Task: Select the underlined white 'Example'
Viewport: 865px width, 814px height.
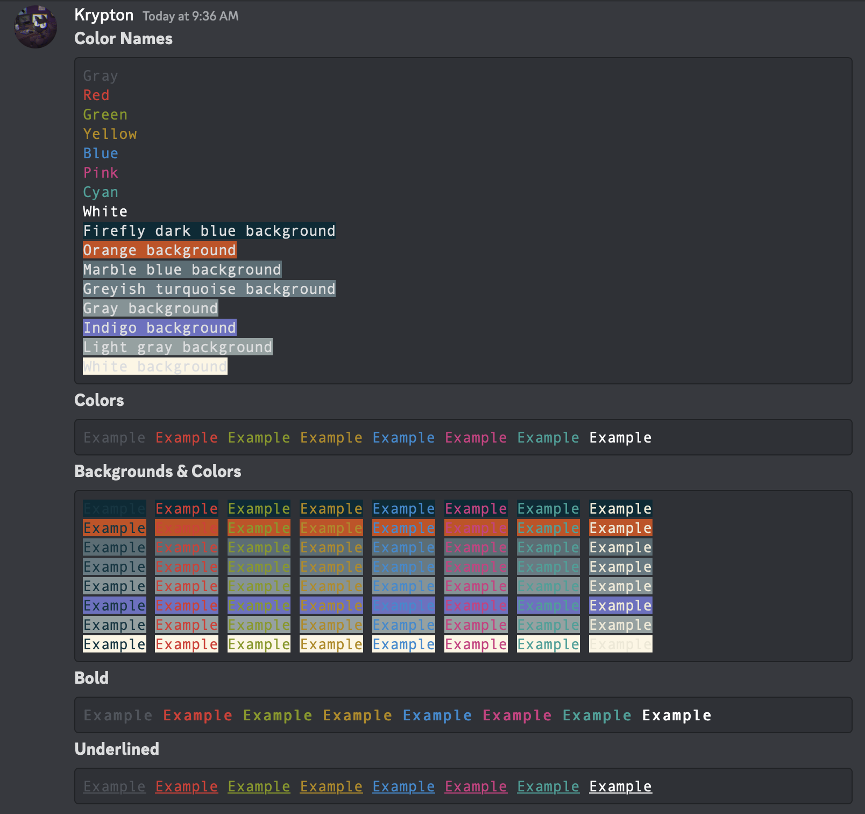Action: click(621, 787)
